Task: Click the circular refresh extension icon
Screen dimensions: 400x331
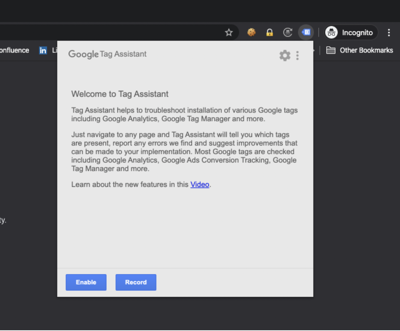Action: click(287, 32)
